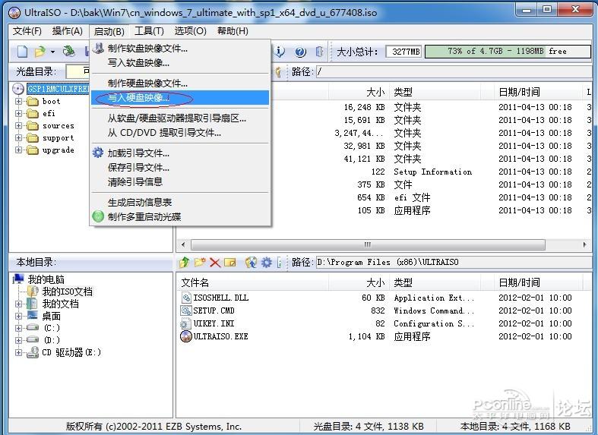Click the exit door toolbar icon

pos(320,52)
